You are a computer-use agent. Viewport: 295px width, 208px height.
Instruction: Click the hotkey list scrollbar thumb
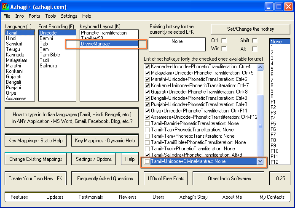260,126
